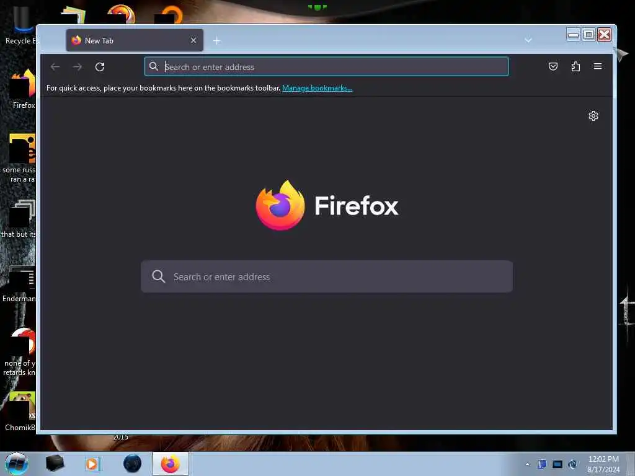This screenshot has height=476, width=635.
Task: Open a new tab with the plus button
Action: tap(216, 41)
